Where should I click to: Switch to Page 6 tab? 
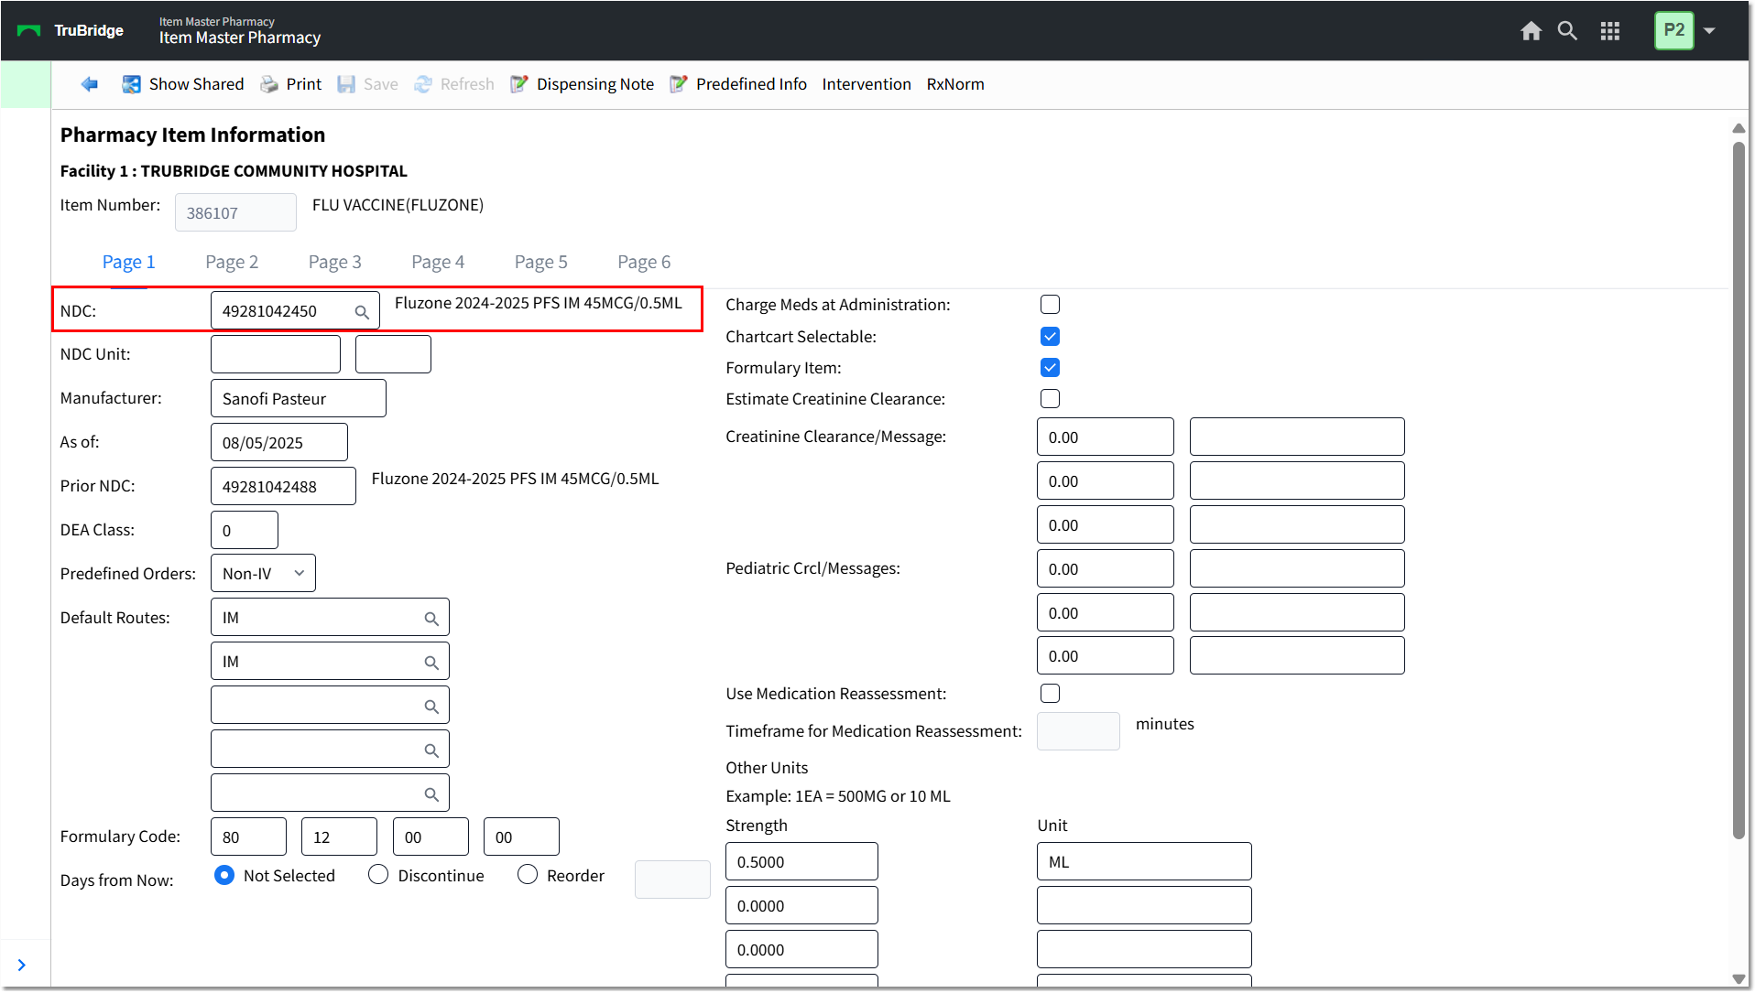point(644,262)
